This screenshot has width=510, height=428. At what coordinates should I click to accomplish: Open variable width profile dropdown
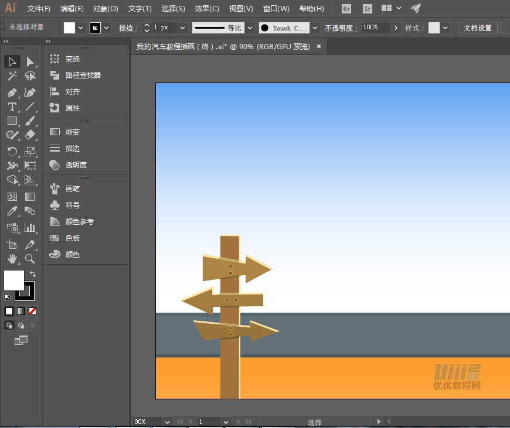point(250,28)
